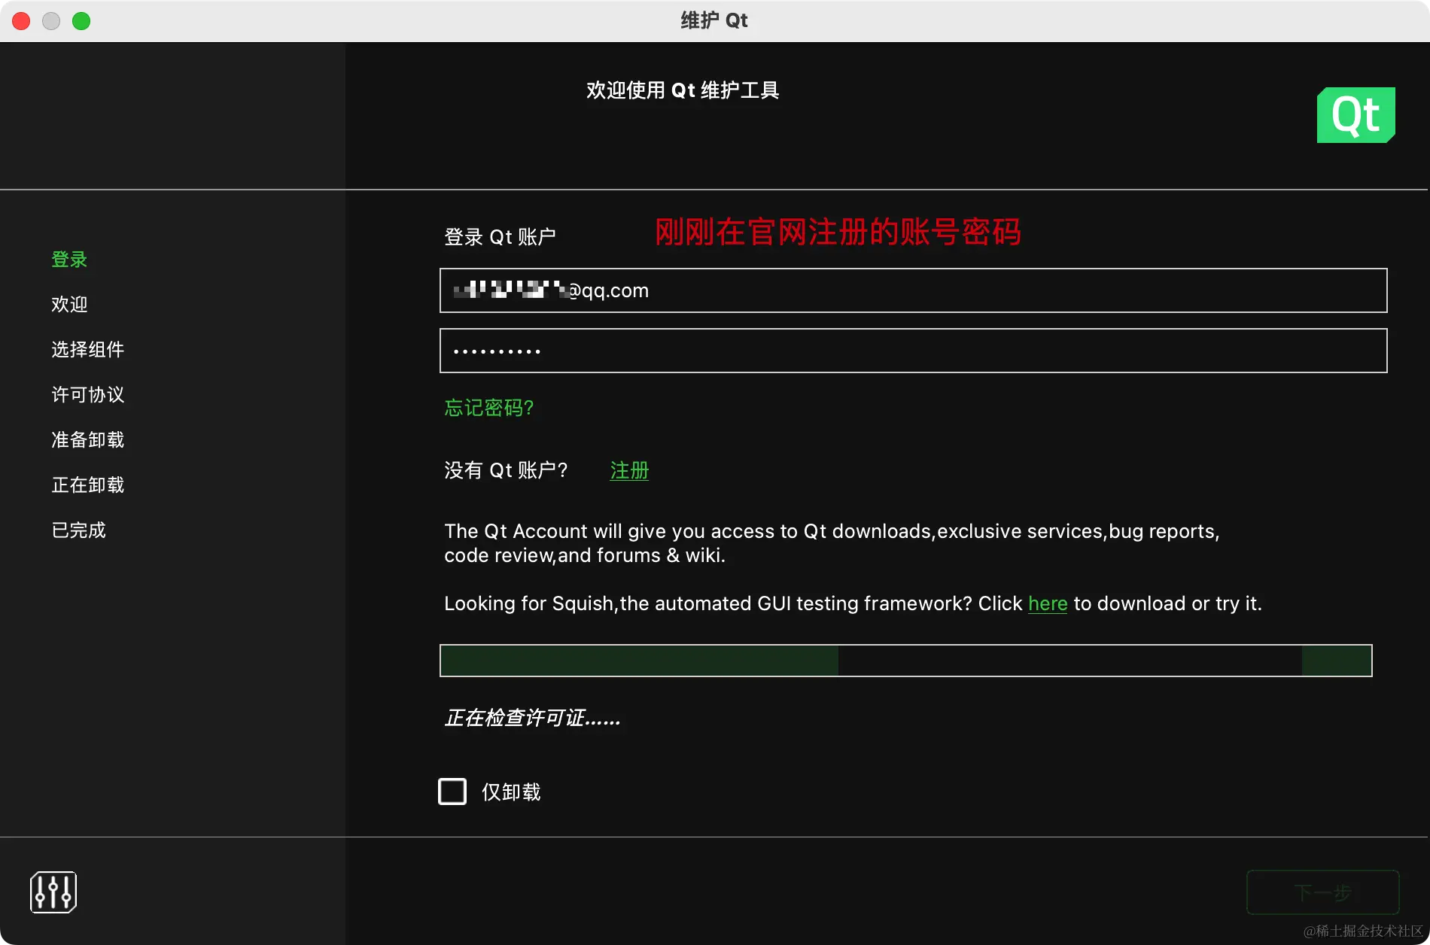
Task: Select the 正在卸载 step in sidebar
Action: tap(87, 485)
